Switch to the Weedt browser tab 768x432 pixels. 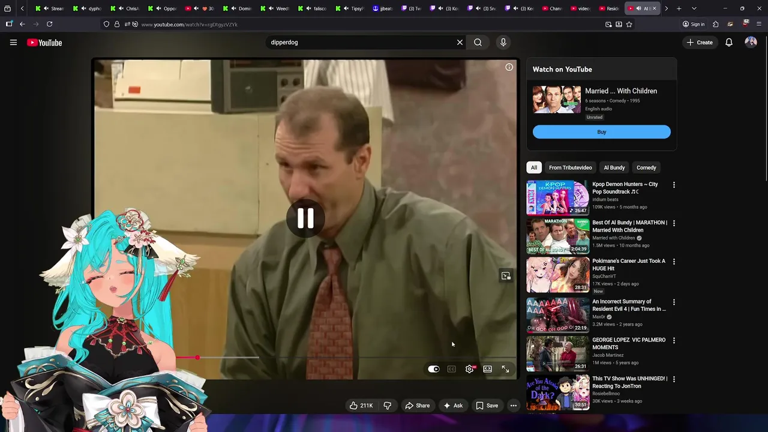(278, 8)
